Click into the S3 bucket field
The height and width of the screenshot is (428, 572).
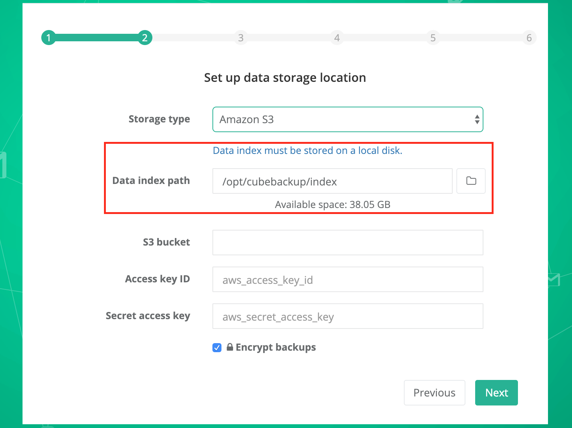tap(348, 243)
